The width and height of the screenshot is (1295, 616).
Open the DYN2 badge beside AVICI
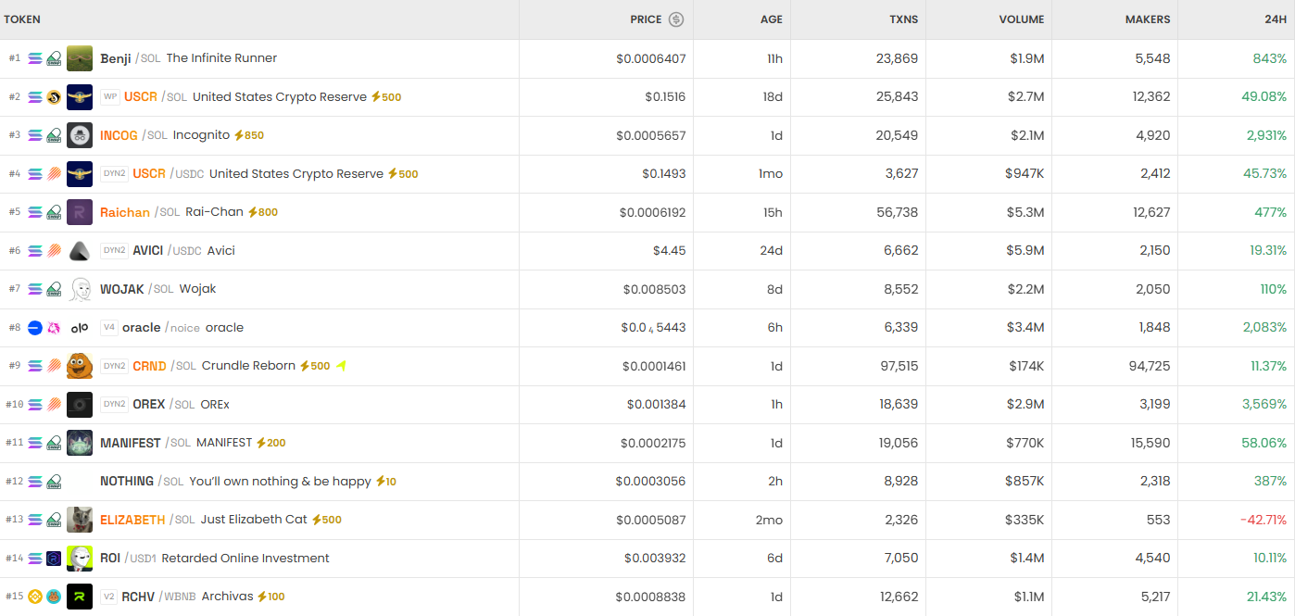tap(115, 250)
